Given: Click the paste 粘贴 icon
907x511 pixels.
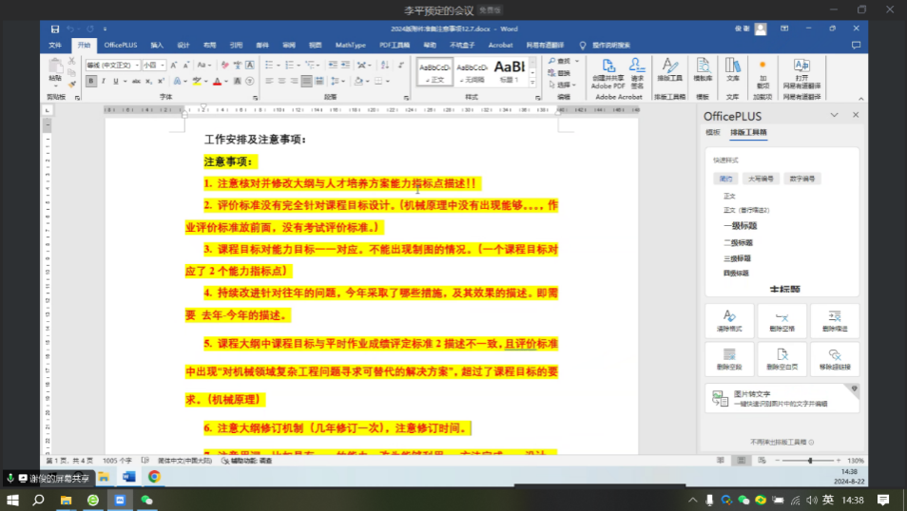Looking at the screenshot, I should coord(55,70).
